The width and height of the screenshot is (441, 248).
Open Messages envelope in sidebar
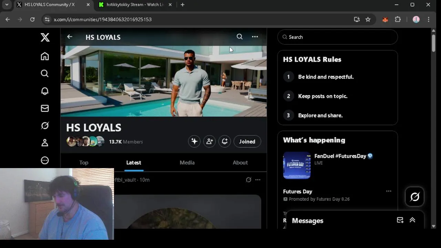[45, 108]
